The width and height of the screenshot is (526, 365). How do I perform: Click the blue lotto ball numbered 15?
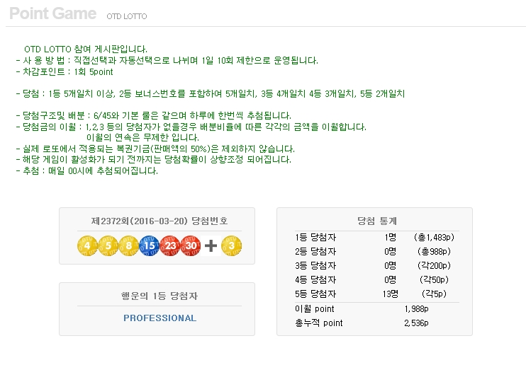(150, 245)
